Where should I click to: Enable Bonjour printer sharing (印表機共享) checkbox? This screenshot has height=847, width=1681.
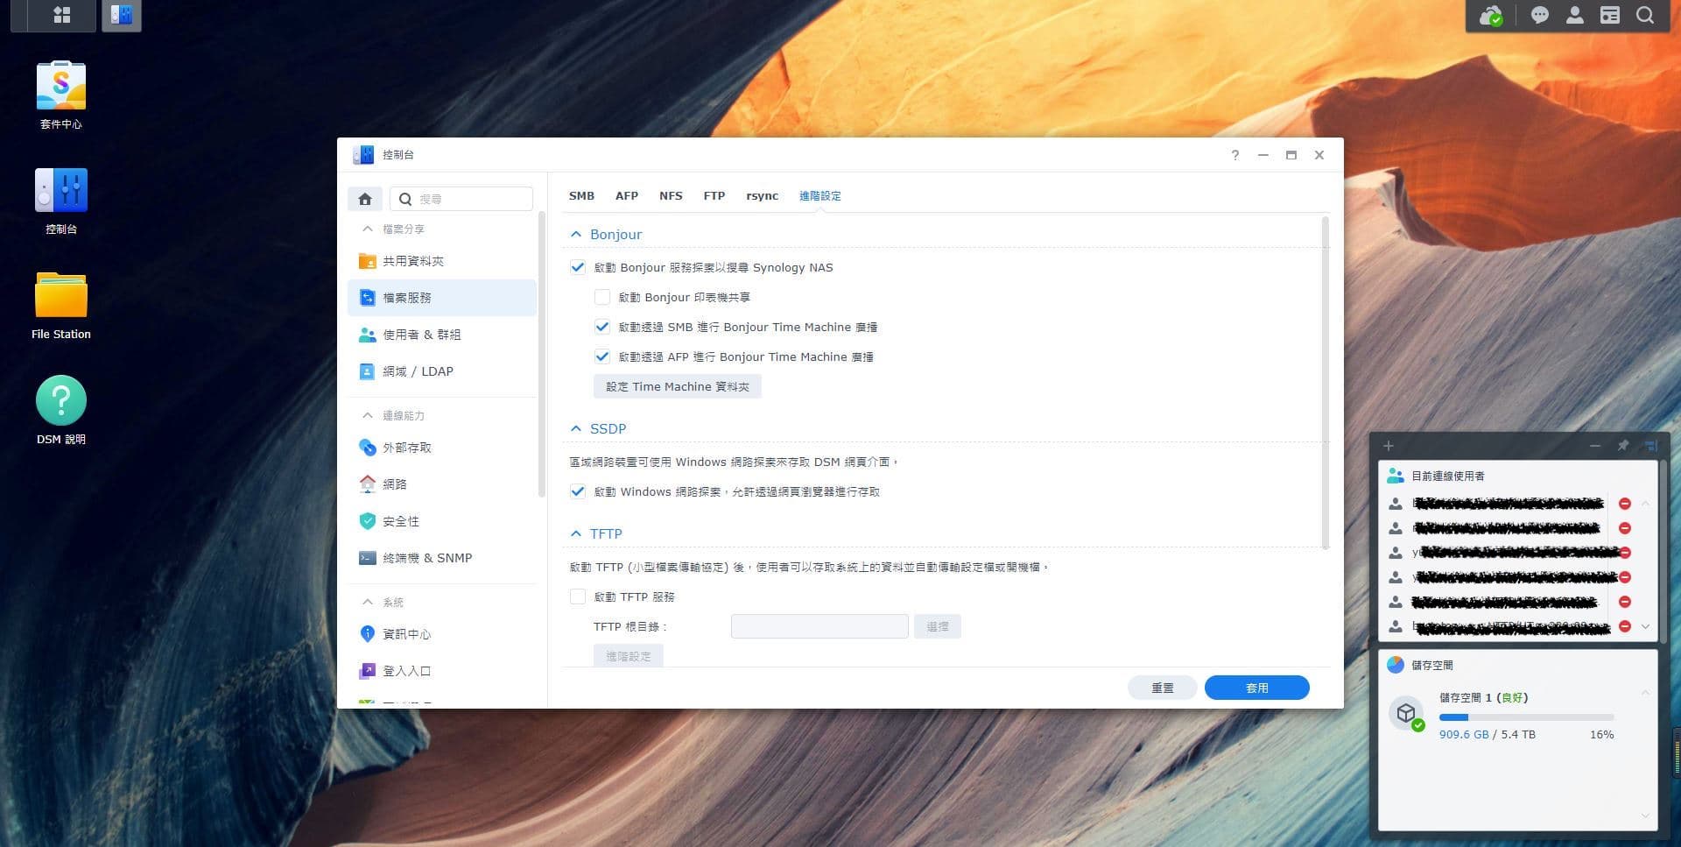[x=602, y=298]
